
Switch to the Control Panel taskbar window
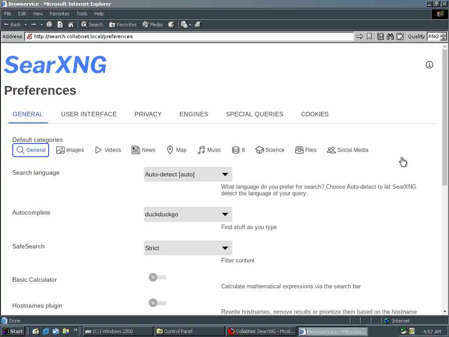click(x=189, y=331)
